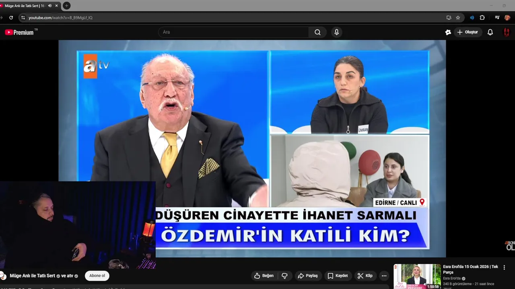
Task: Open Esra Erol'da 15 Ocak 2026 title
Action: click(x=470, y=269)
